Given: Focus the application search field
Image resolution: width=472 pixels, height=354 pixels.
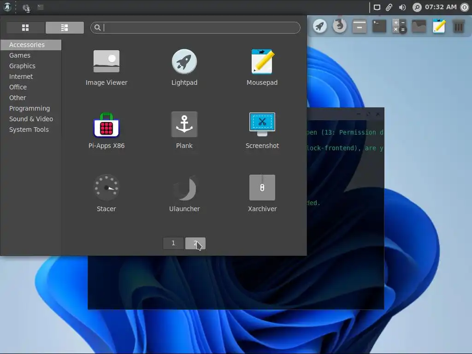Looking at the screenshot, I should tap(195, 28).
